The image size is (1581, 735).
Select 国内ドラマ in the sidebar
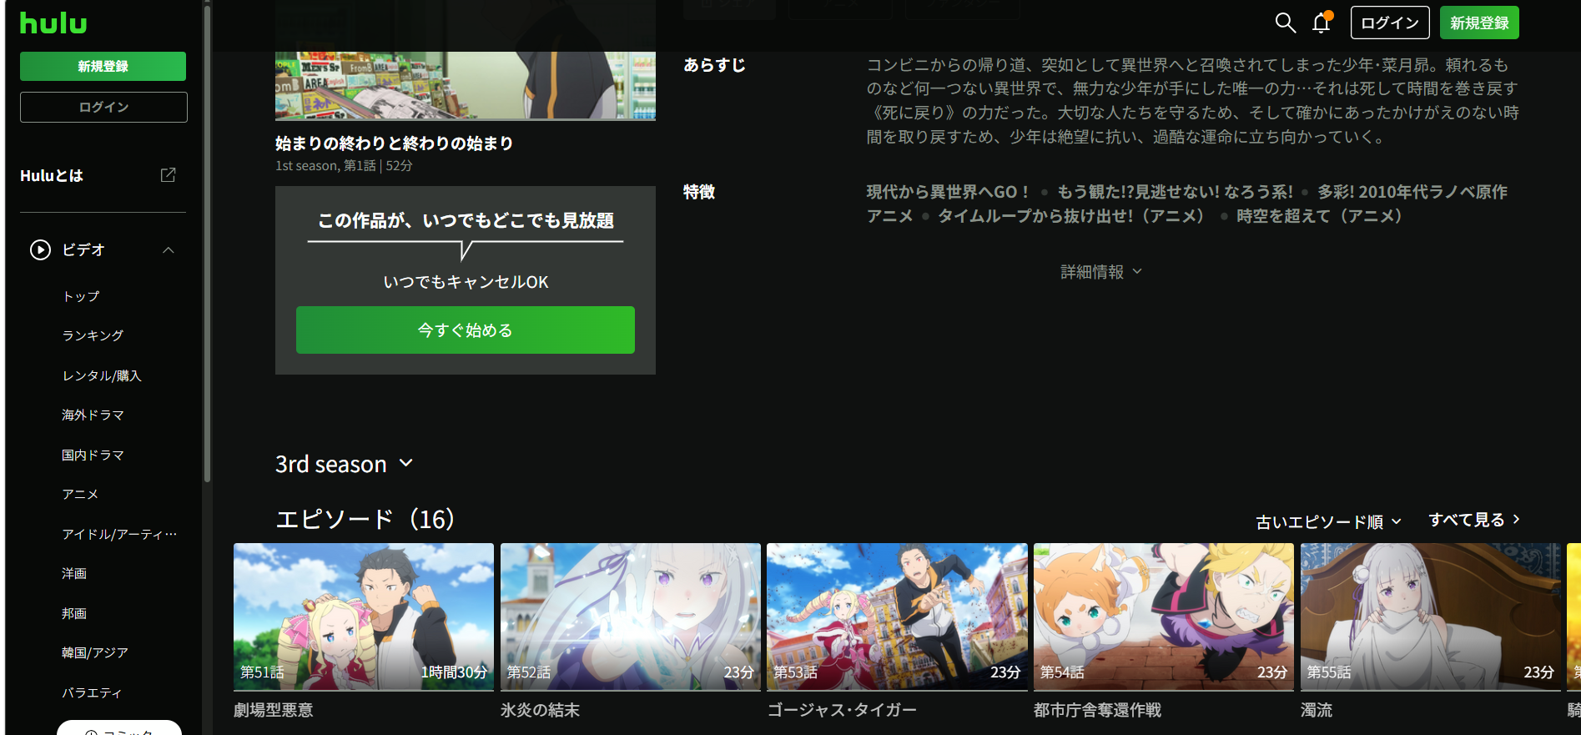click(93, 455)
